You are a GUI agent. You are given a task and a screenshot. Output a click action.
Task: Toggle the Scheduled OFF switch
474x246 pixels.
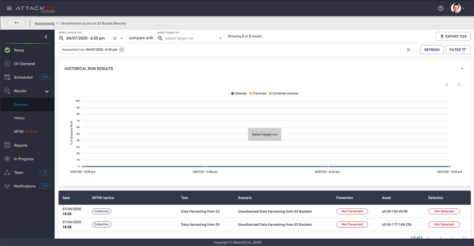(45, 77)
